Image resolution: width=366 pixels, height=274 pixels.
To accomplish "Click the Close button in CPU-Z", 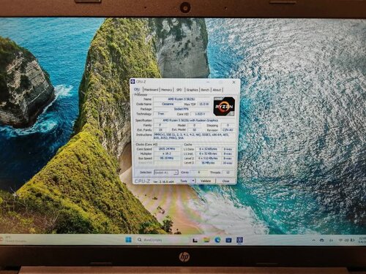I will pos(225,180).
